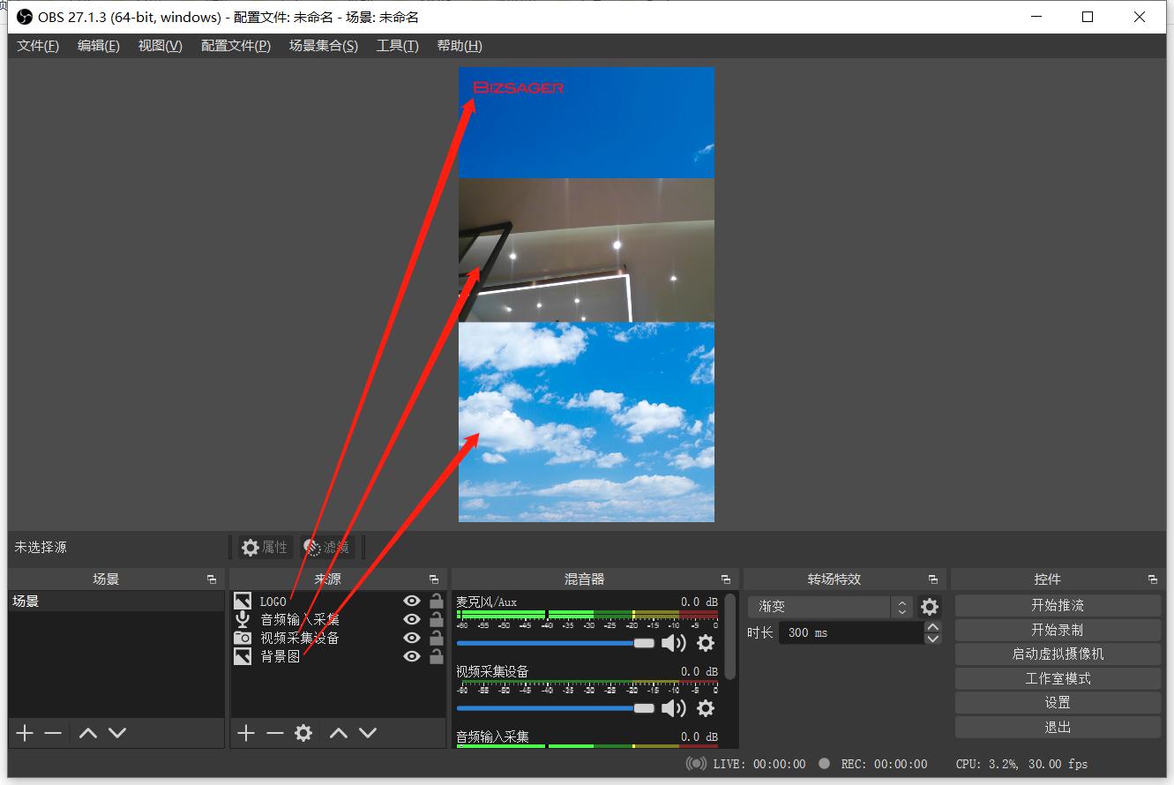Click the image icon of 背景图 source

[x=243, y=656]
